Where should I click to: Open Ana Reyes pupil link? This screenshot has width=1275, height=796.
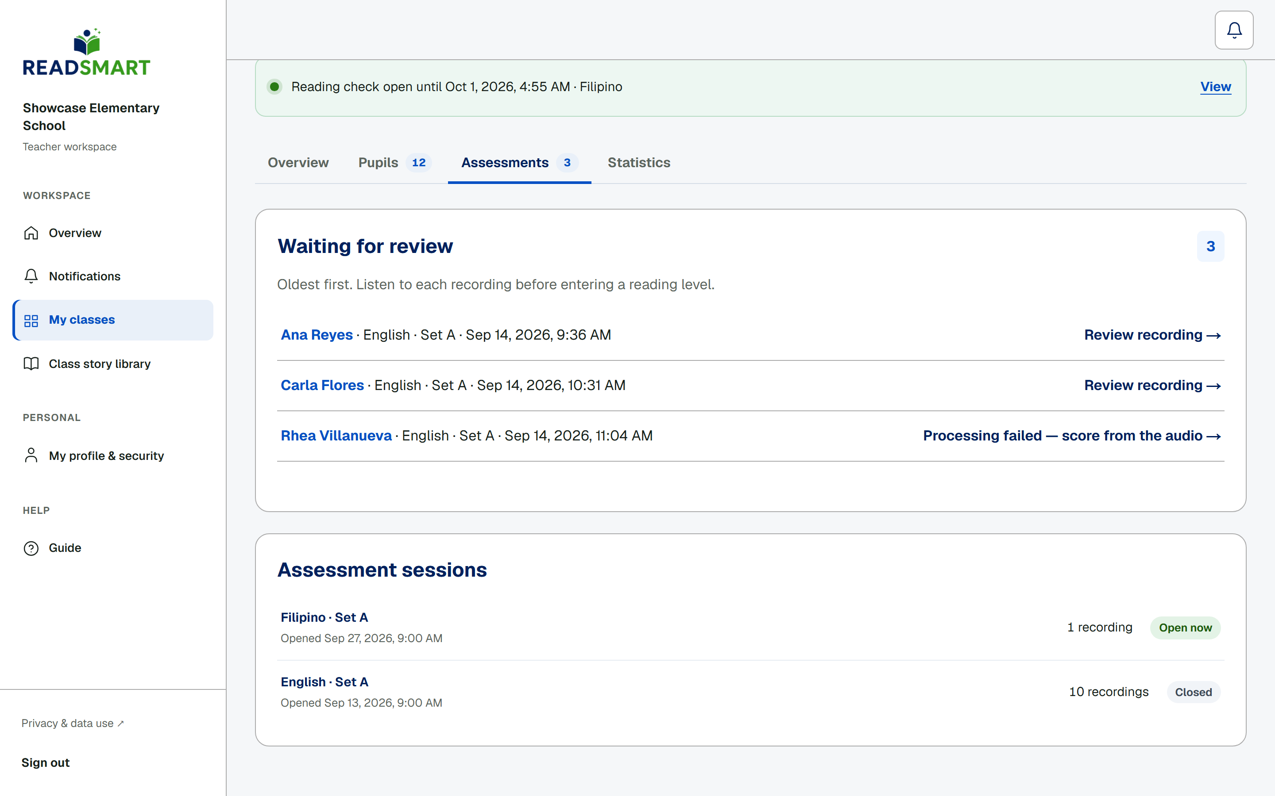click(317, 335)
